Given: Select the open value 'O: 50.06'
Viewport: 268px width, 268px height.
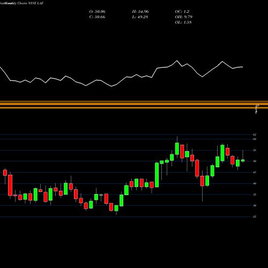Looking at the screenshot, I should 98,12.
